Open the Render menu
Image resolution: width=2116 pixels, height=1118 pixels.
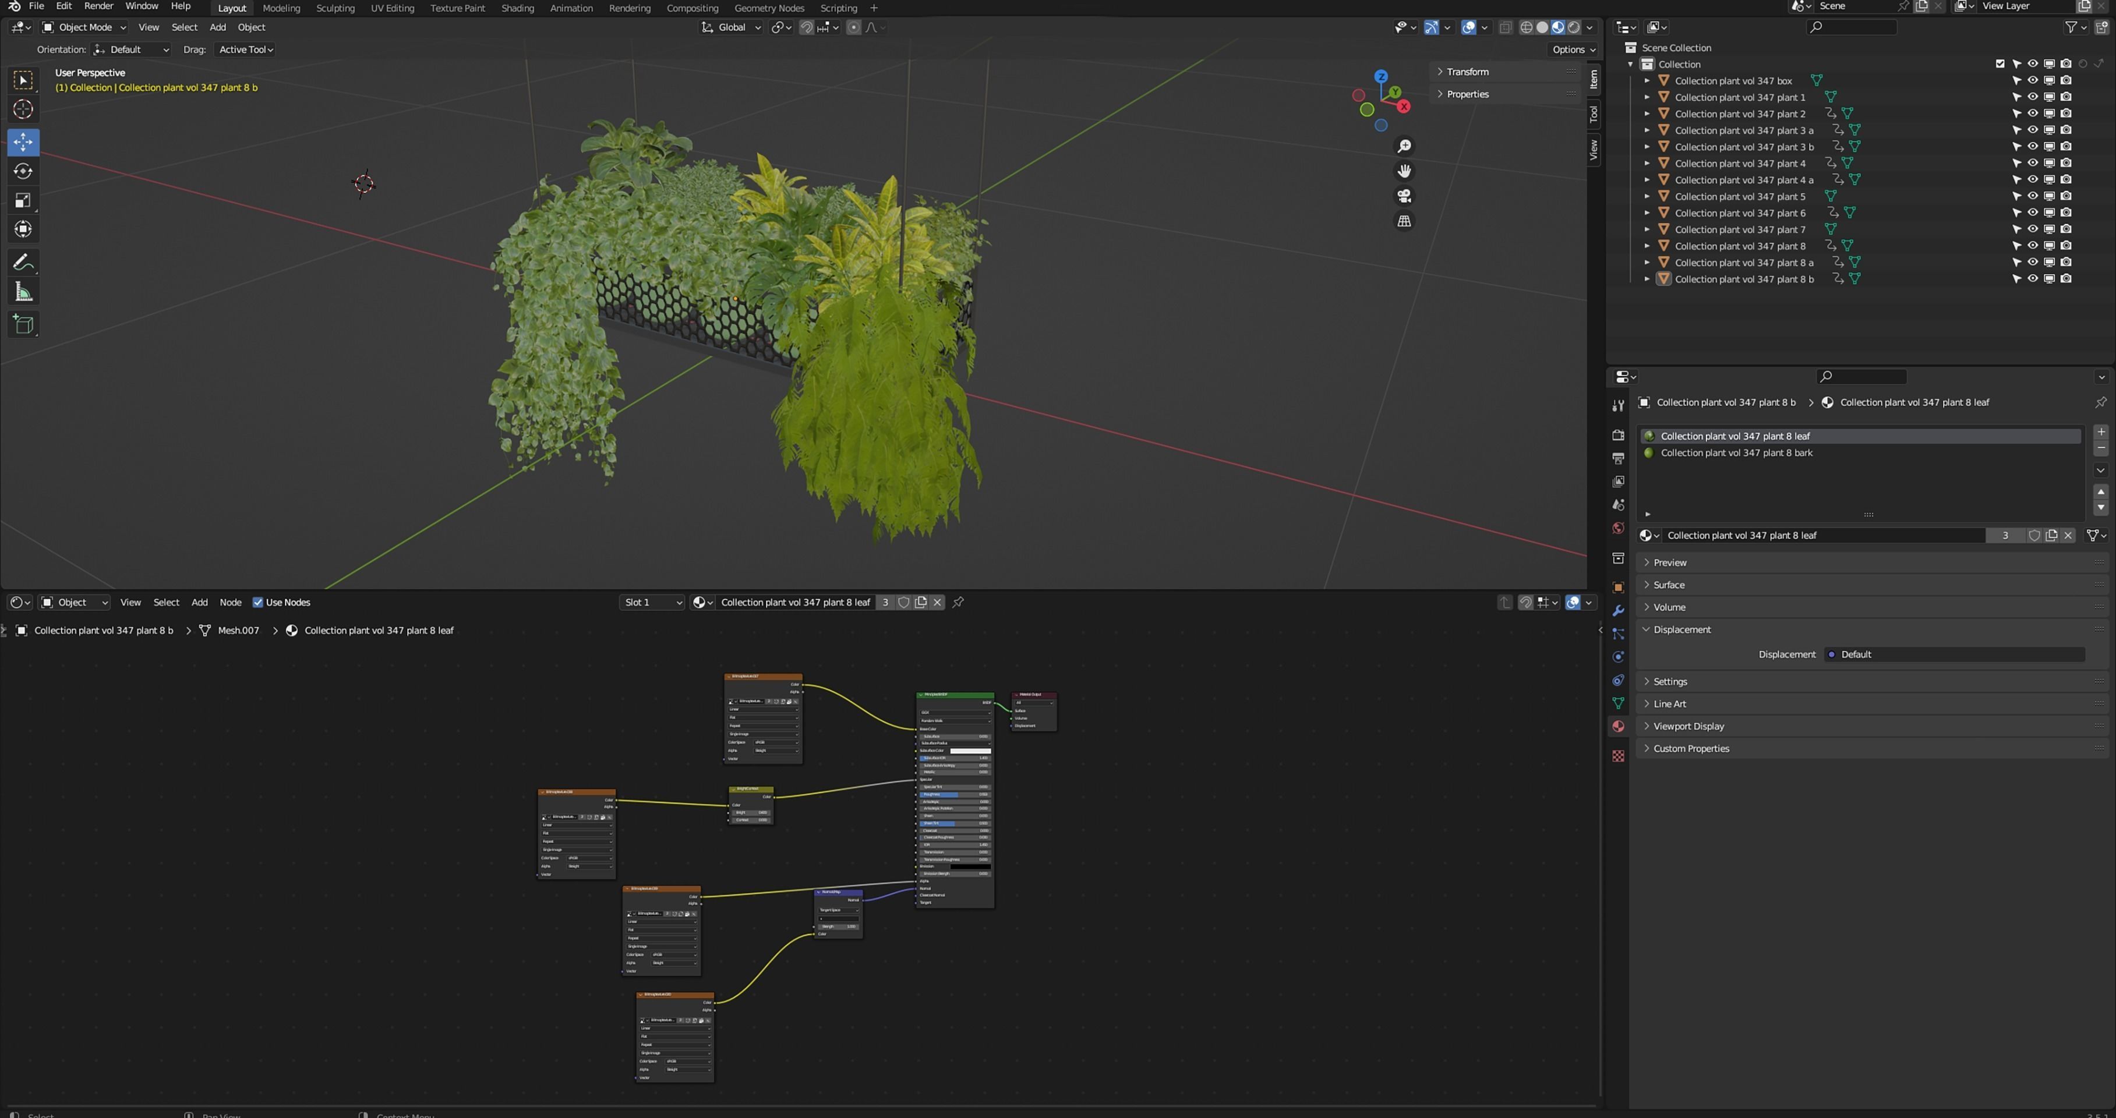(98, 6)
